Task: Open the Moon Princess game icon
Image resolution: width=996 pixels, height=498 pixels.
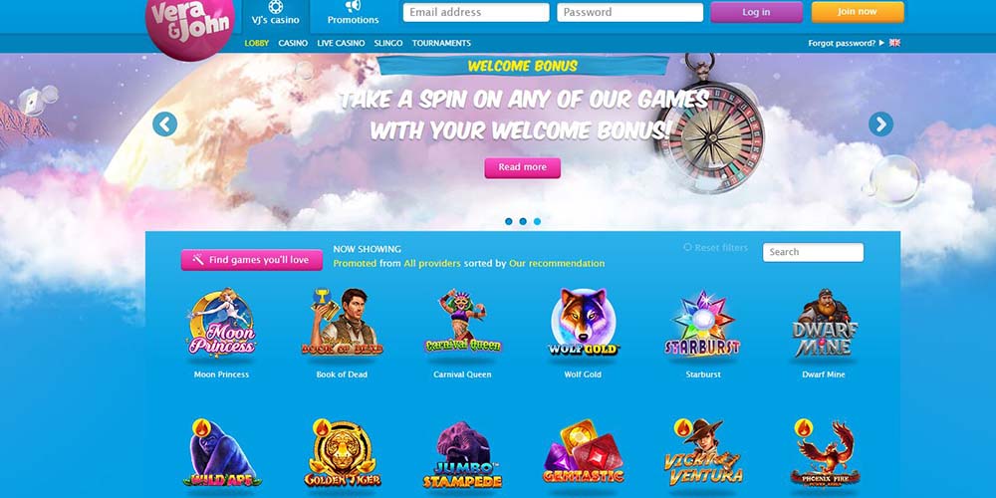Action: [x=222, y=322]
